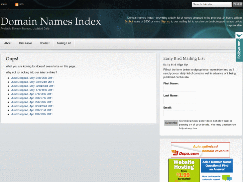Click the Oops! heading text

(x=12, y=59)
